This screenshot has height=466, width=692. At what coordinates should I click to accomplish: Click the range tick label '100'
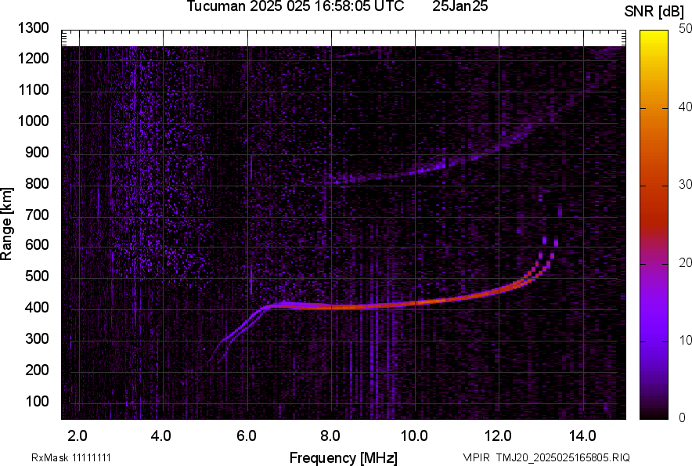tap(37, 401)
